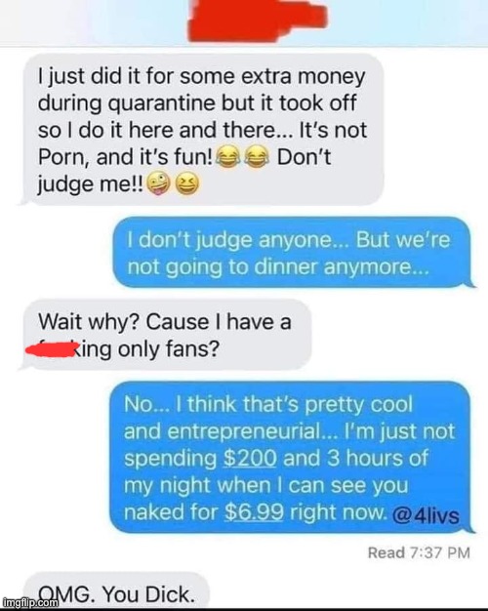Click the underlined $200 amount
Image resolution: width=488 pixels, height=611 pixels.
tap(250, 459)
